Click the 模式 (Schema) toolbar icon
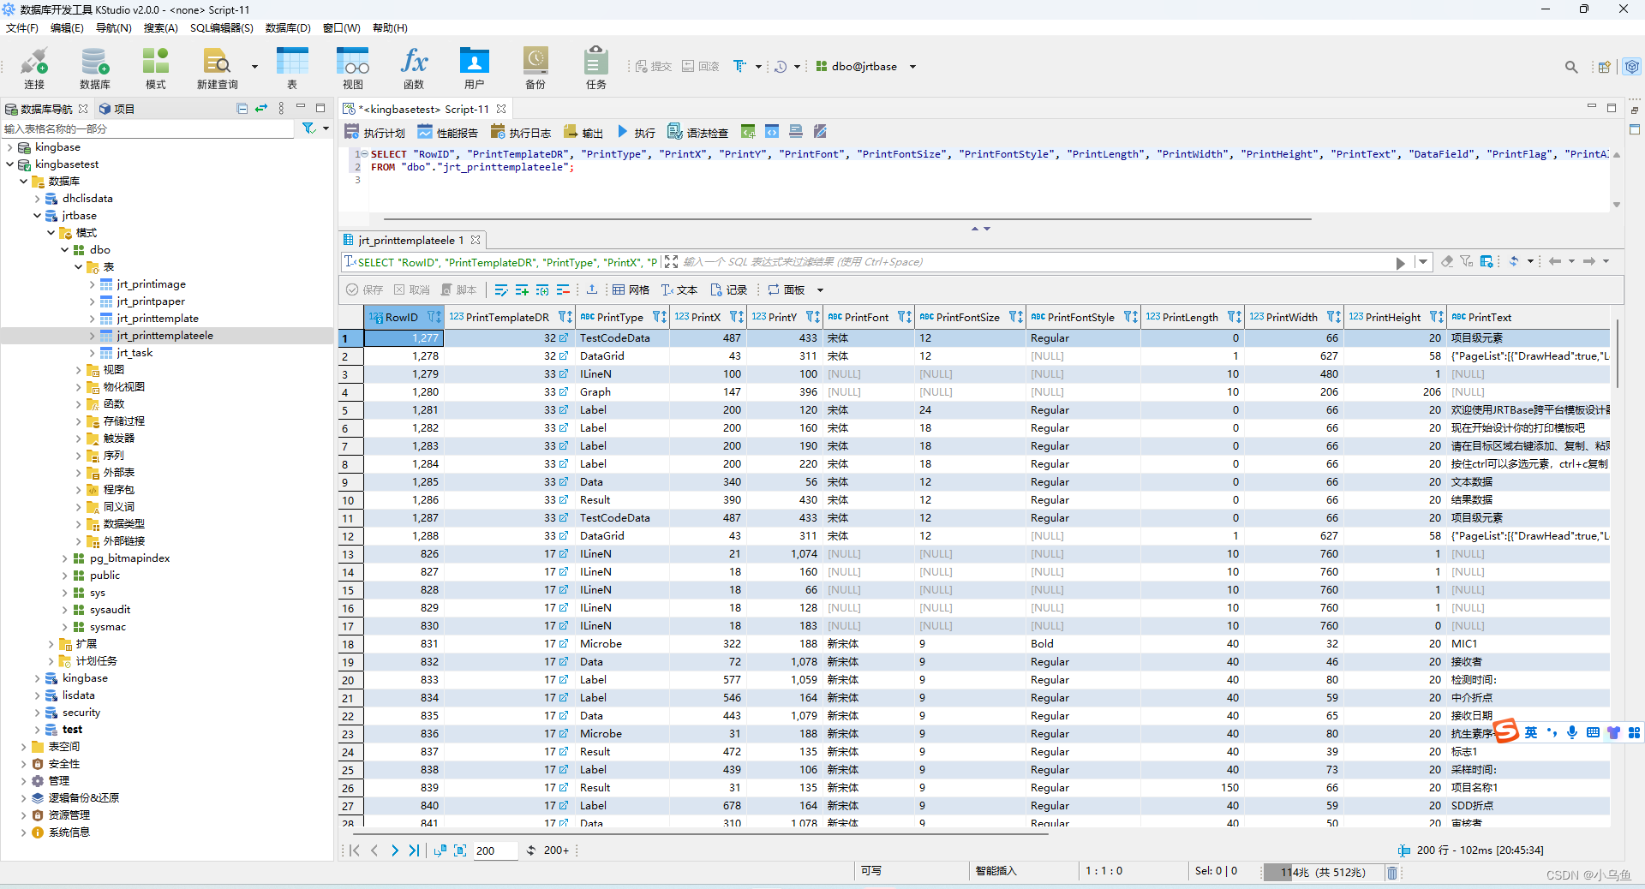1645x889 pixels. pyautogui.click(x=155, y=69)
